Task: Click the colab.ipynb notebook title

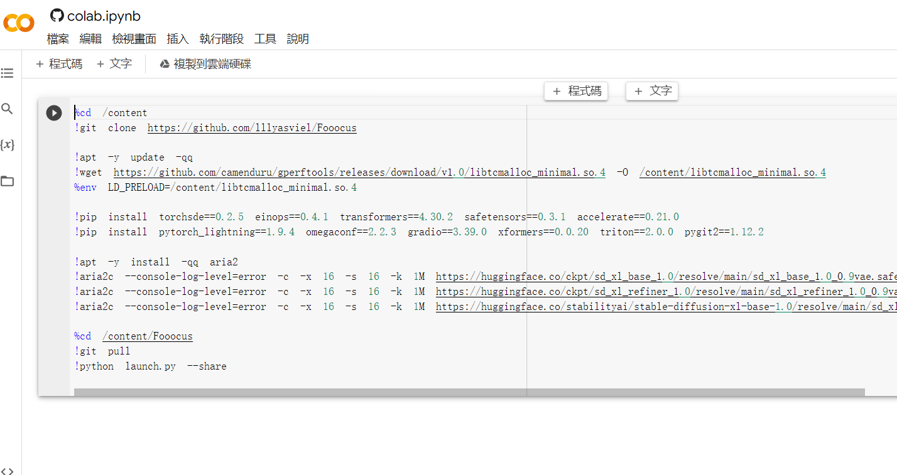Action: 104,16
